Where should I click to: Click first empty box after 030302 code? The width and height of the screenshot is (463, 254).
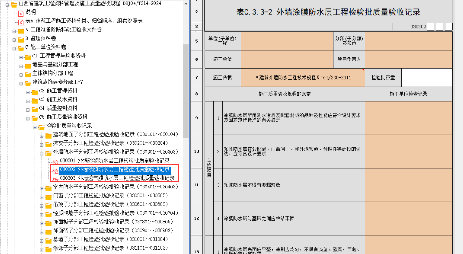430,27
